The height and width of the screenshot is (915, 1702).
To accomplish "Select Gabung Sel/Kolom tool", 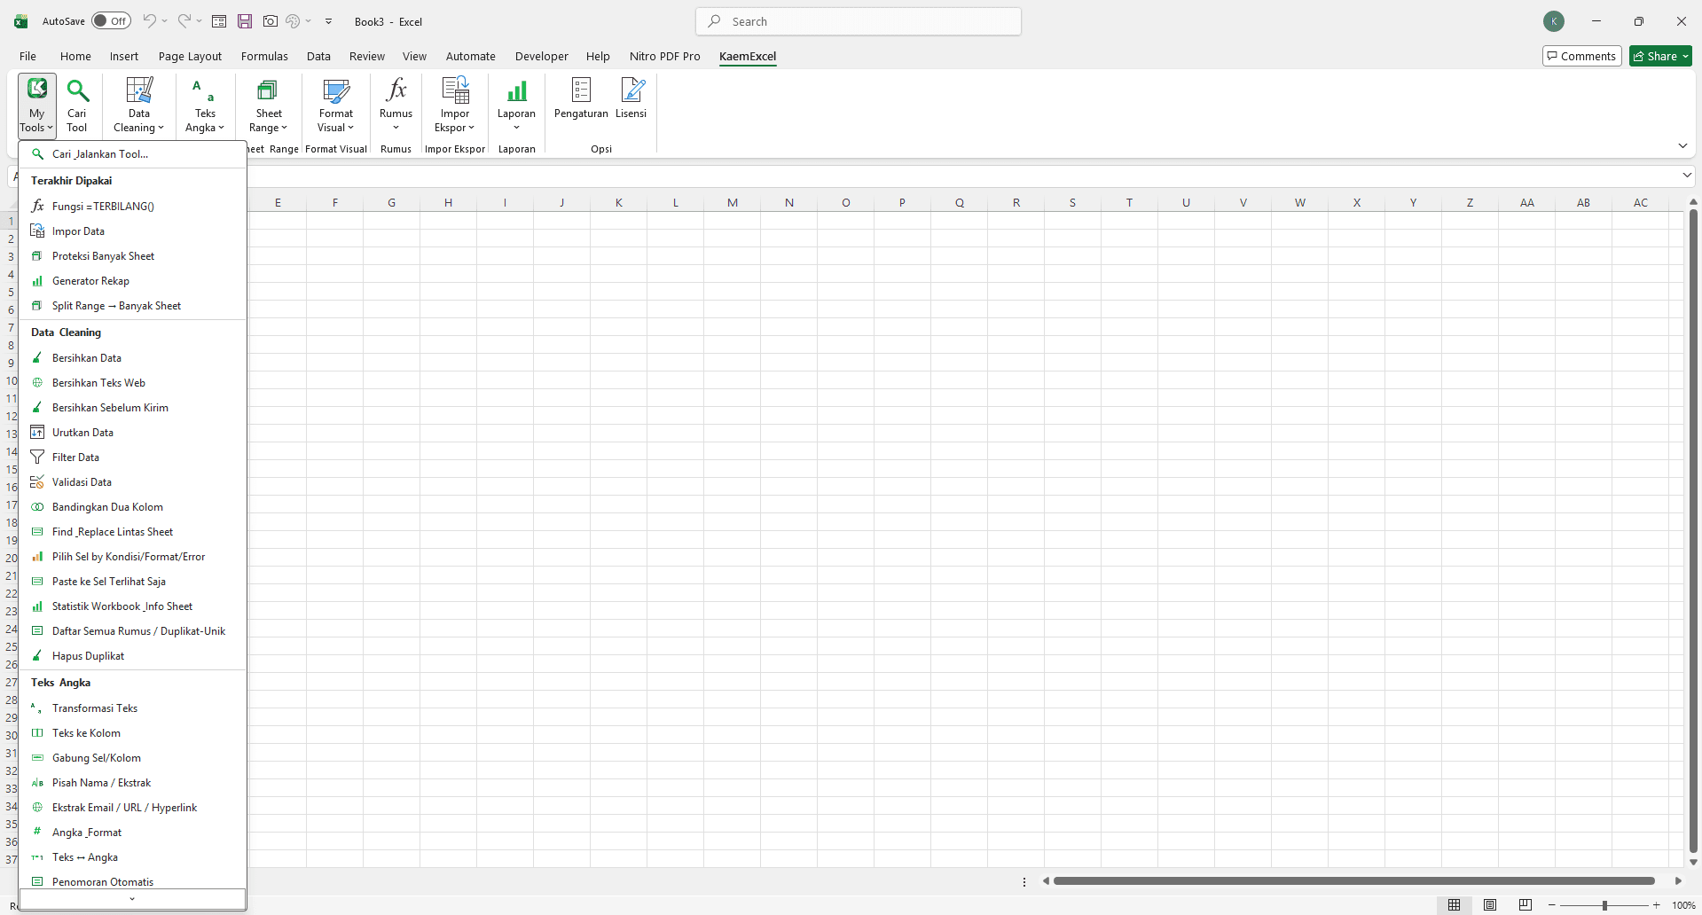I will [132, 758].
